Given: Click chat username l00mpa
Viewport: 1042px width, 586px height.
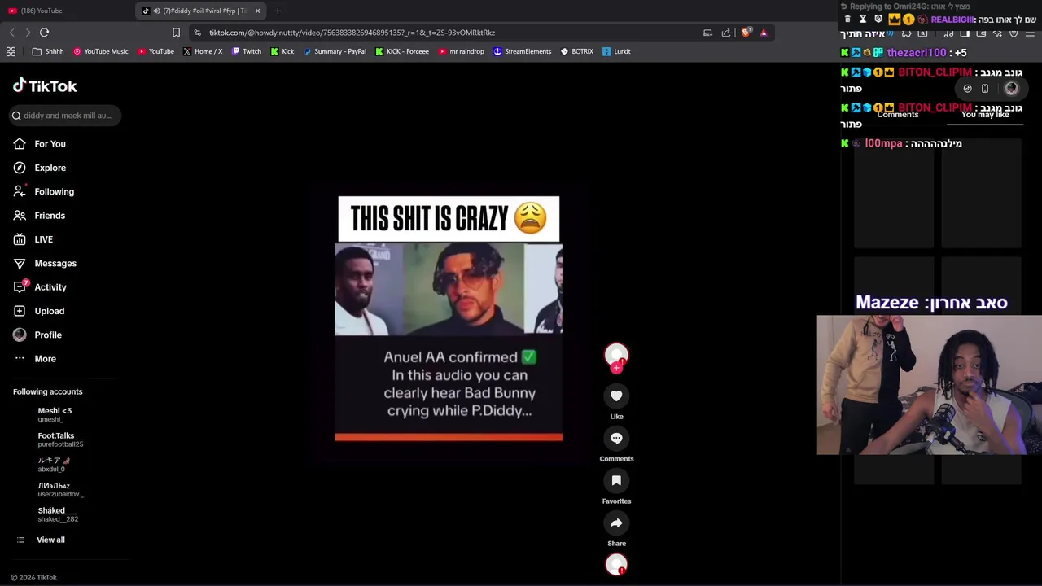Looking at the screenshot, I should pyautogui.click(x=883, y=143).
